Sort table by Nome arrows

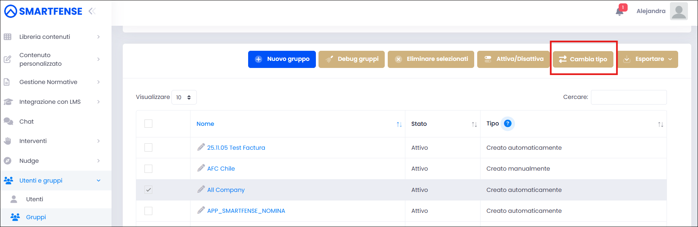(x=399, y=124)
